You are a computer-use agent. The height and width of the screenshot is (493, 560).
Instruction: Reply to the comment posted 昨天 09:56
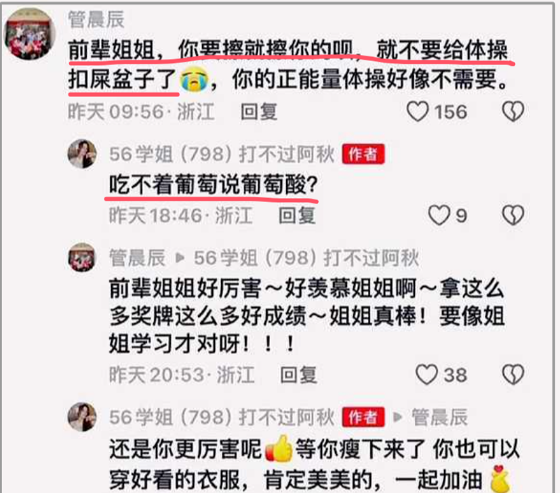tap(259, 112)
